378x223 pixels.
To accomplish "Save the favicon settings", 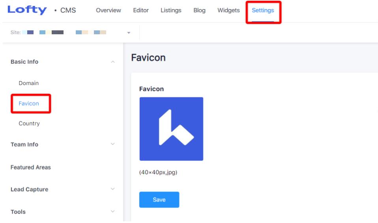I will coord(159,200).
